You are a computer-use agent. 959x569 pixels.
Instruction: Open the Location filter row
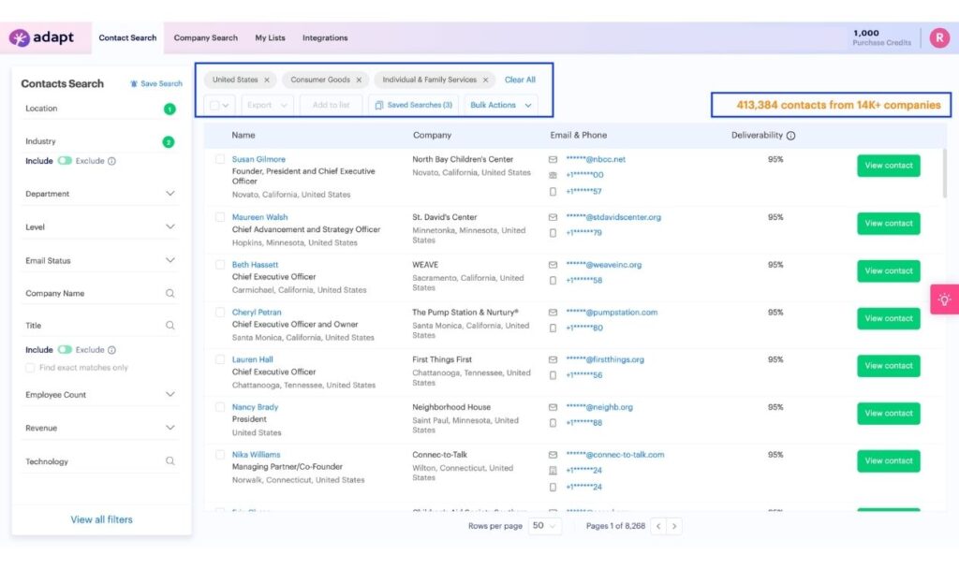click(x=100, y=109)
